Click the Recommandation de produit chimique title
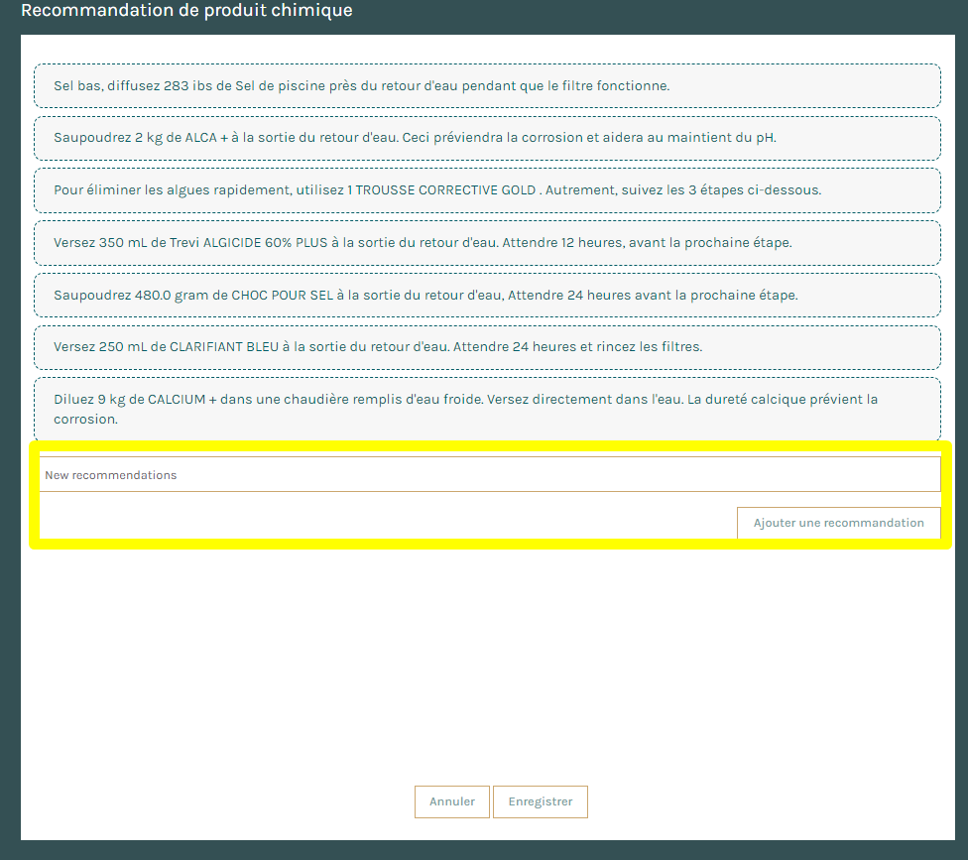 pos(186,11)
